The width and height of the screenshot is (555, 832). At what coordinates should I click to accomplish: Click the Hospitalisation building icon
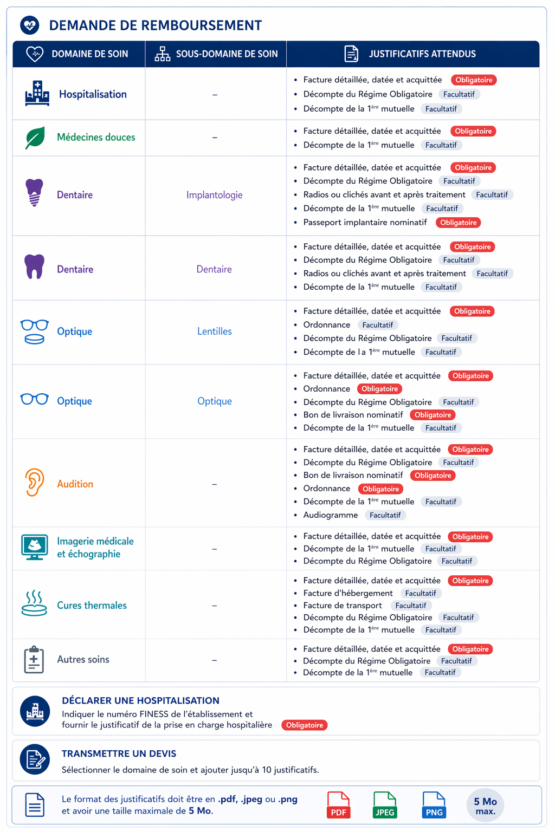[x=37, y=93]
